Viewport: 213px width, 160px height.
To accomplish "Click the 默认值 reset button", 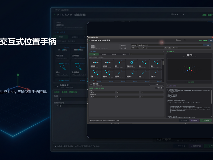I will pos(159,88).
